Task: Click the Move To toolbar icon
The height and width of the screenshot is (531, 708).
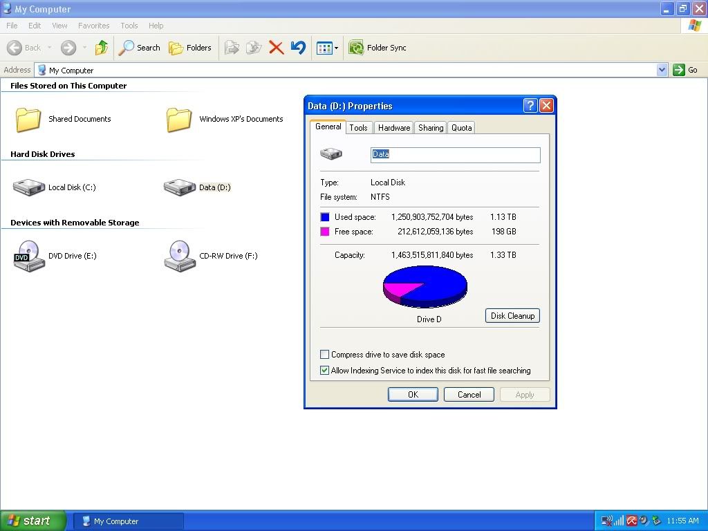Action: (x=232, y=48)
